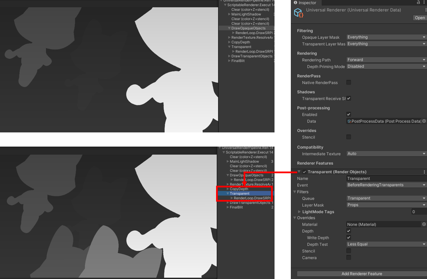The image size is (427, 279).
Task: Open the Rendering Path dropdown
Action: click(x=386, y=60)
